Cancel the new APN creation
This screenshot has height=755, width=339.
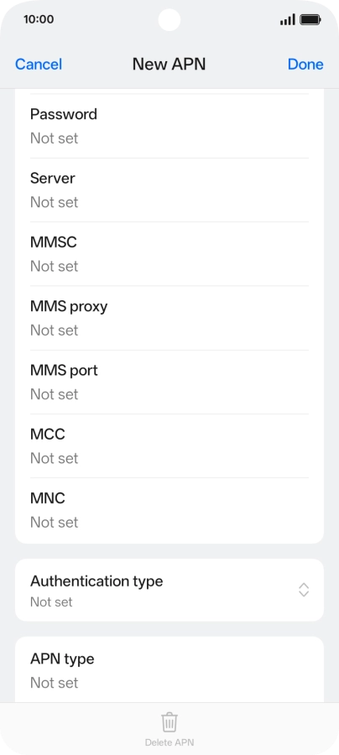39,65
